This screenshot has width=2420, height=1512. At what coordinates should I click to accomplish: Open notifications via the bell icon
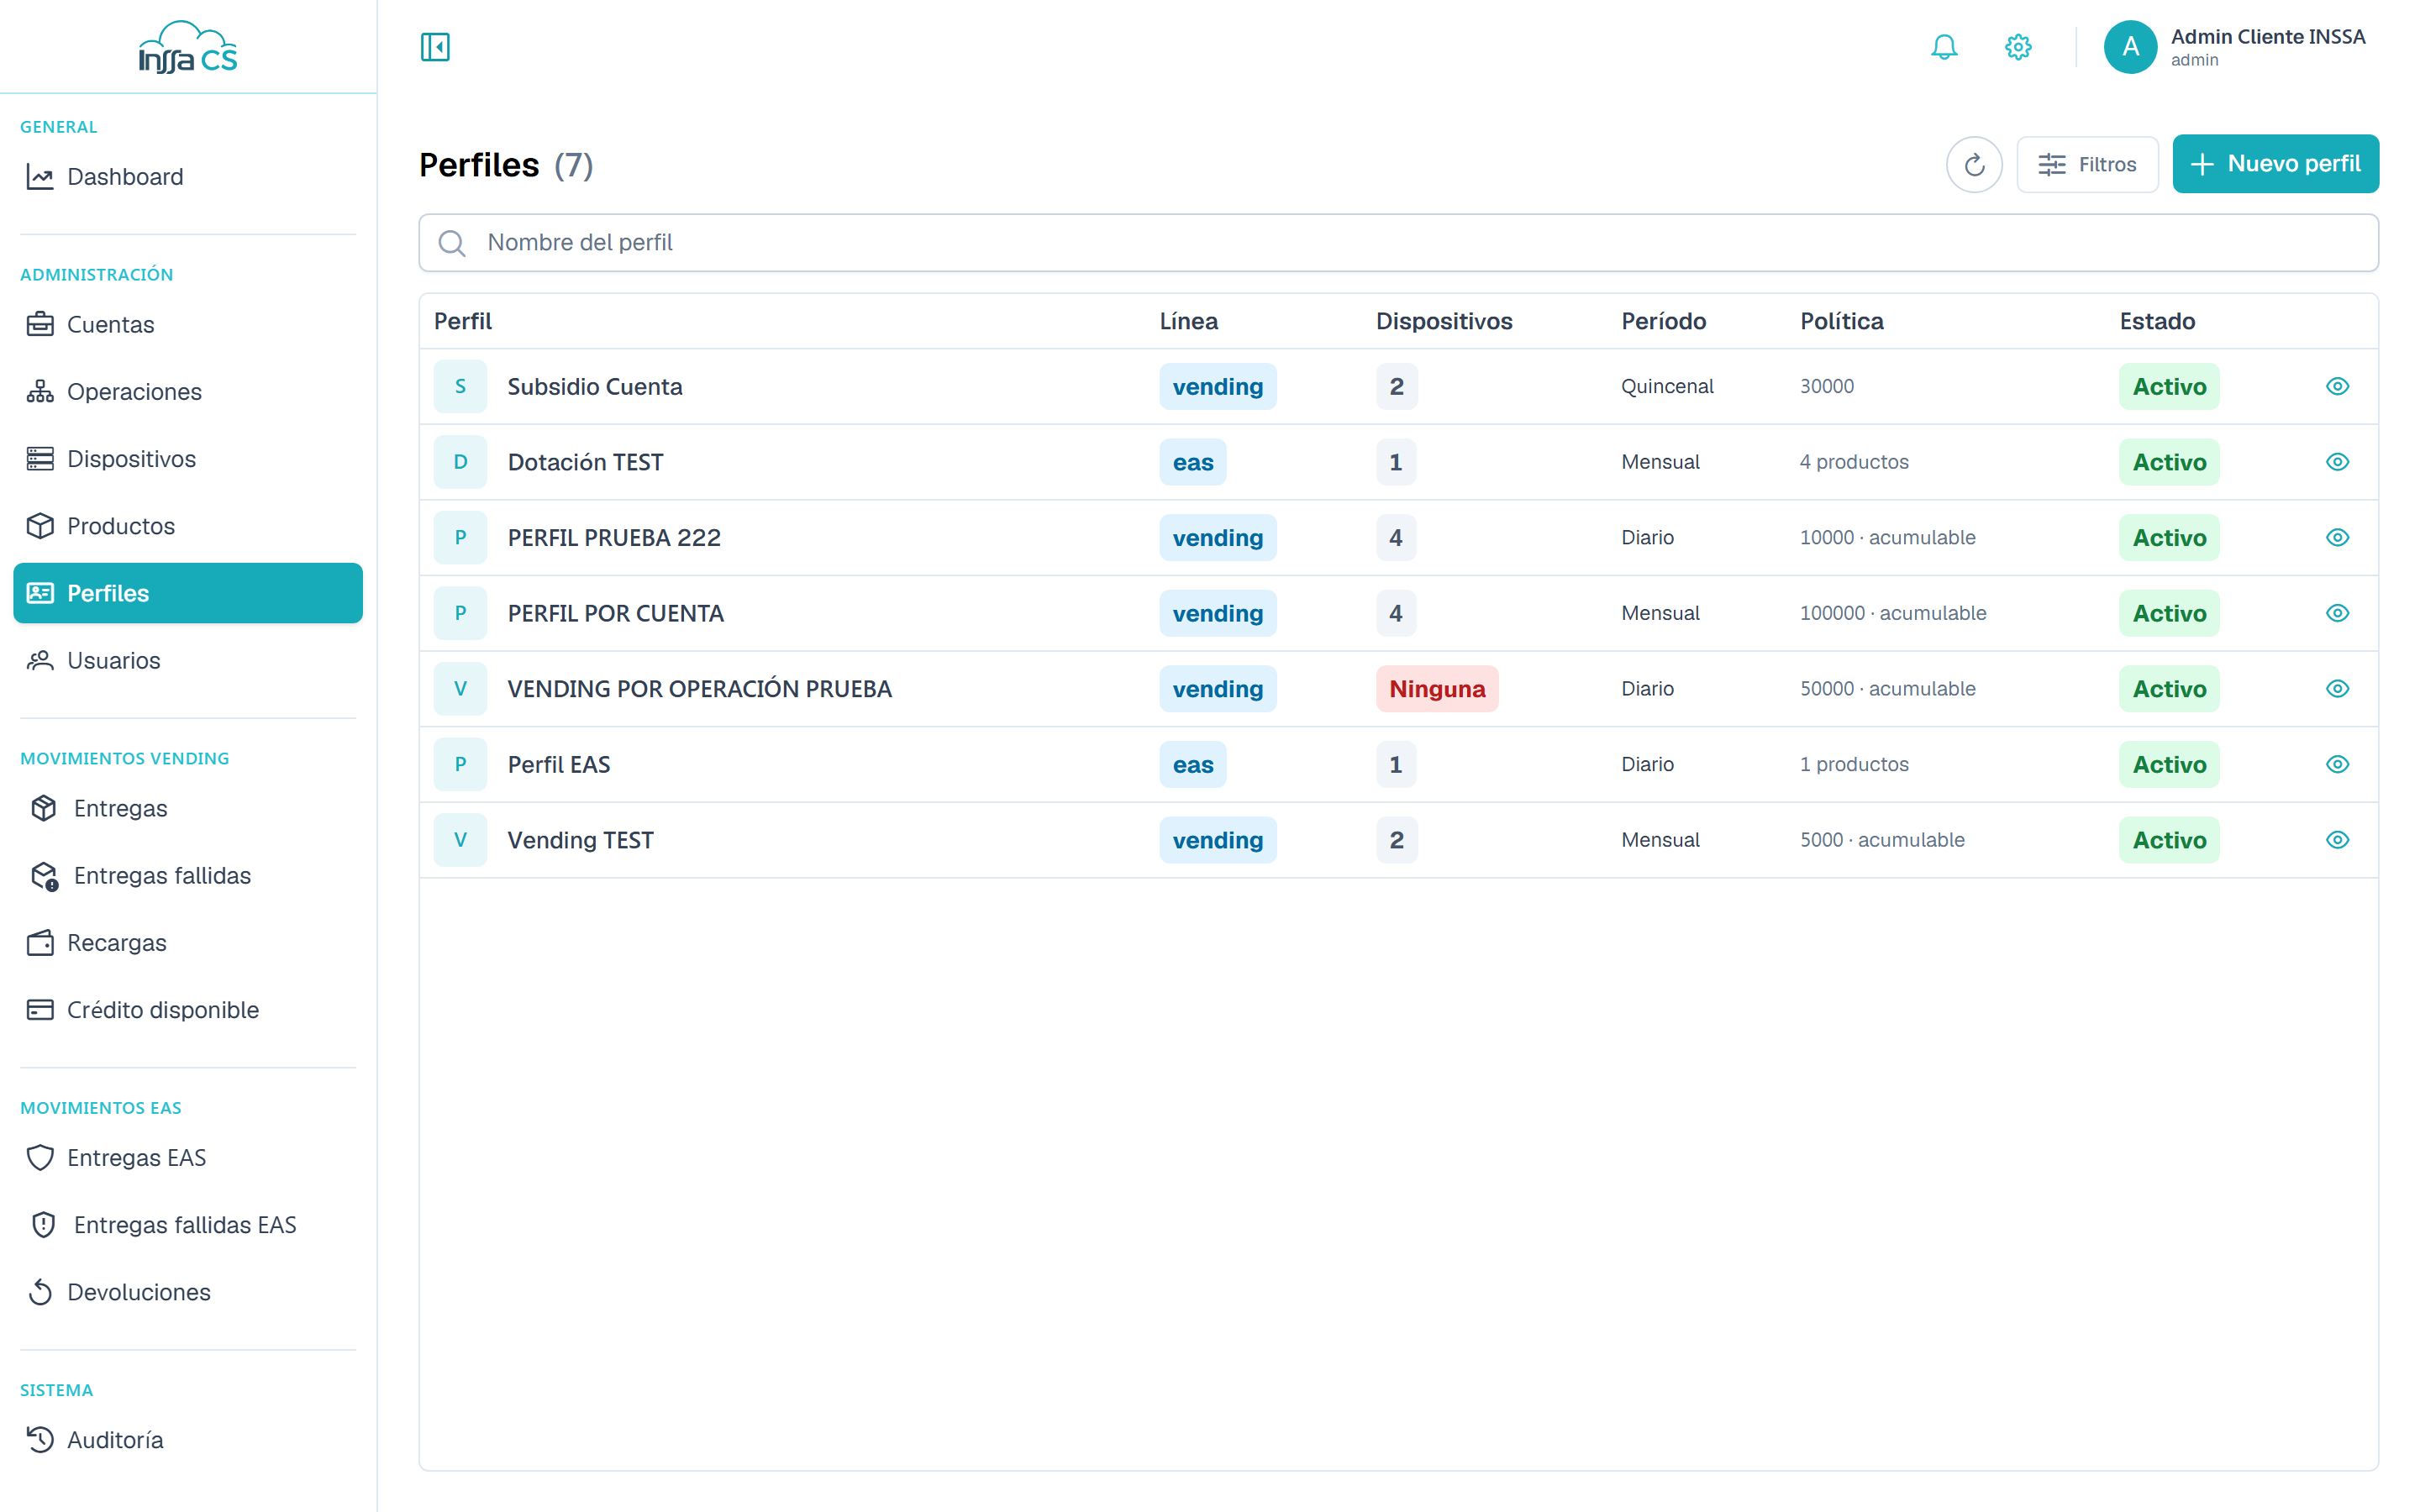(x=1943, y=47)
